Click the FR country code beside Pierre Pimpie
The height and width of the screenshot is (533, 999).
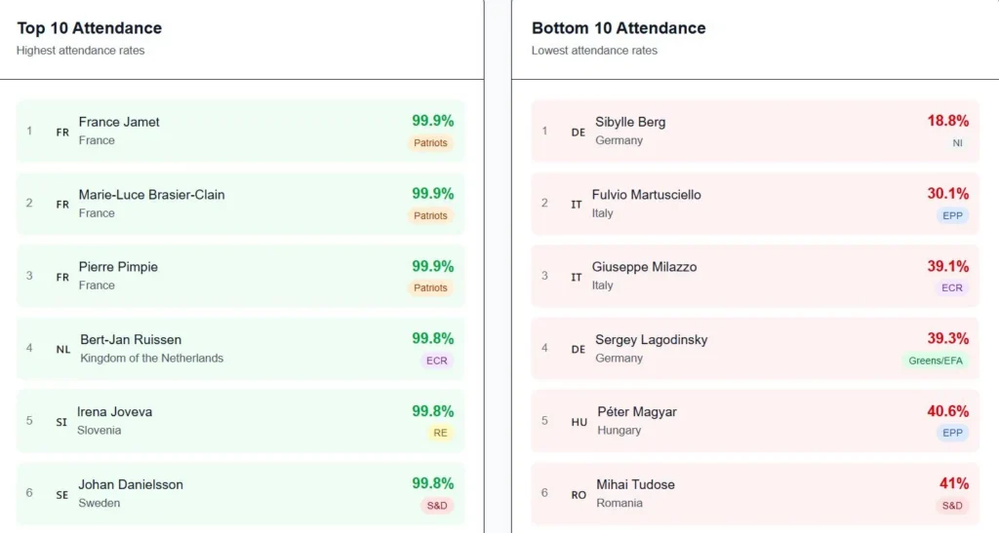[62, 278]
